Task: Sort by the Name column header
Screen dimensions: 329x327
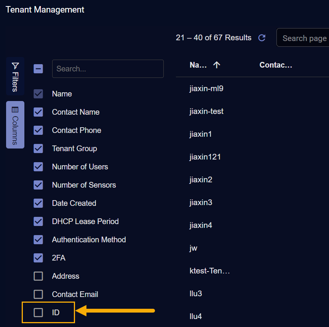Action: (198, 65)
